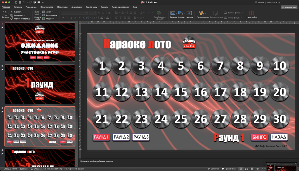Start slideshow from status bar icon
The width and height of the screenshot is (299, 171).
tap(258, 169)
